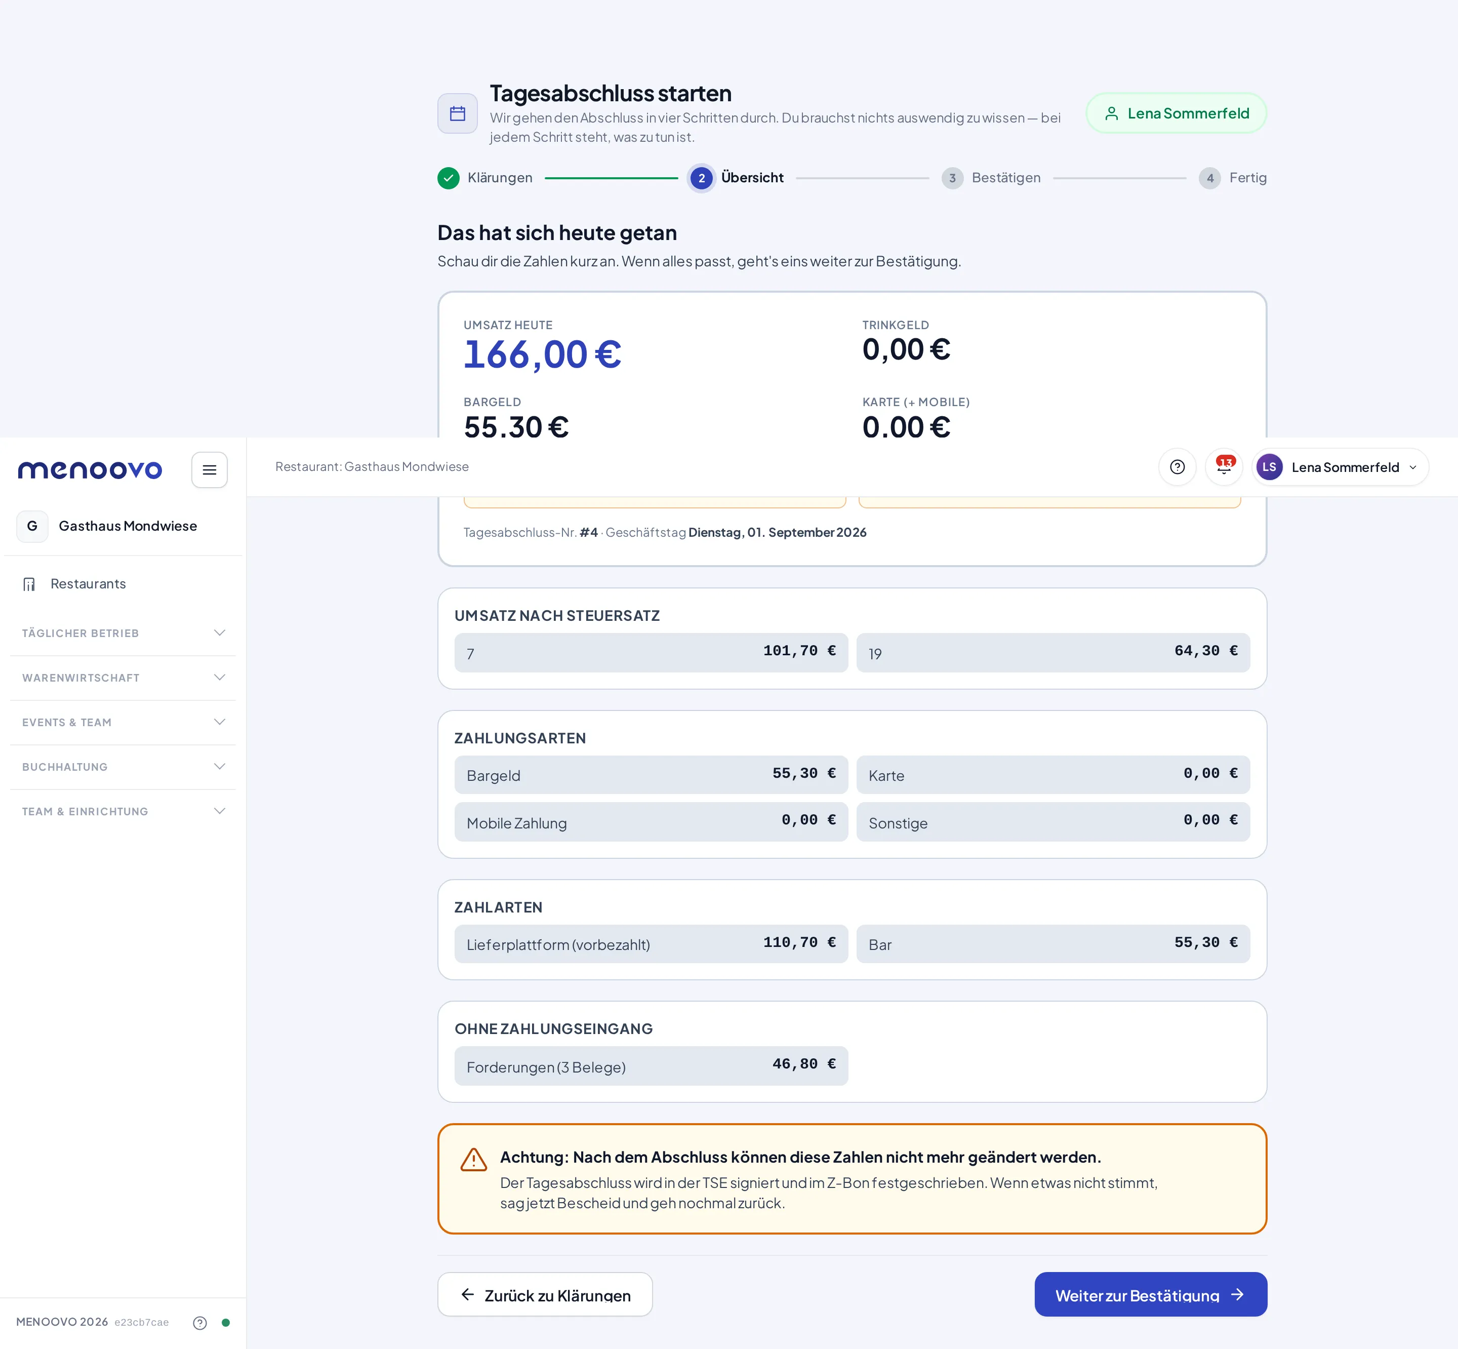This screenshot has height=1349, width=1458.
Task: Expand the Täglicher Betrieb section
Action: point(123,633)
